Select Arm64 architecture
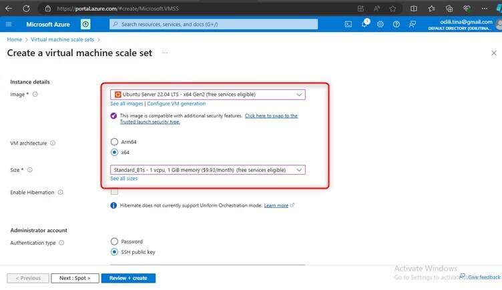Screen dimensions: 502x290 coord(114,141)
